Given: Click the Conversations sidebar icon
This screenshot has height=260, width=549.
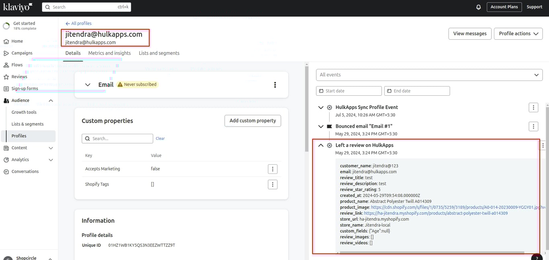Looking at the screenshot, I should [x=6, y=171].
